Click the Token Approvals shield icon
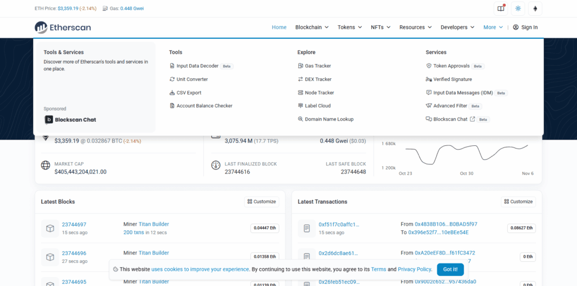The image size is (577, 286). [429, 66]
